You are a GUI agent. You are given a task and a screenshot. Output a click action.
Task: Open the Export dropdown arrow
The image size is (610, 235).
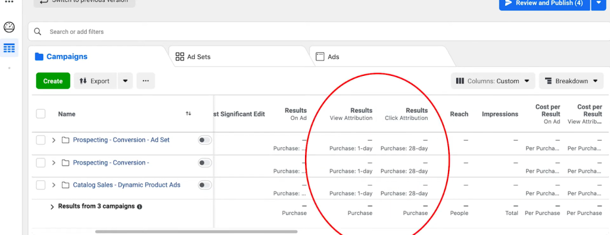pyautogui.click(x=125, y=81)
